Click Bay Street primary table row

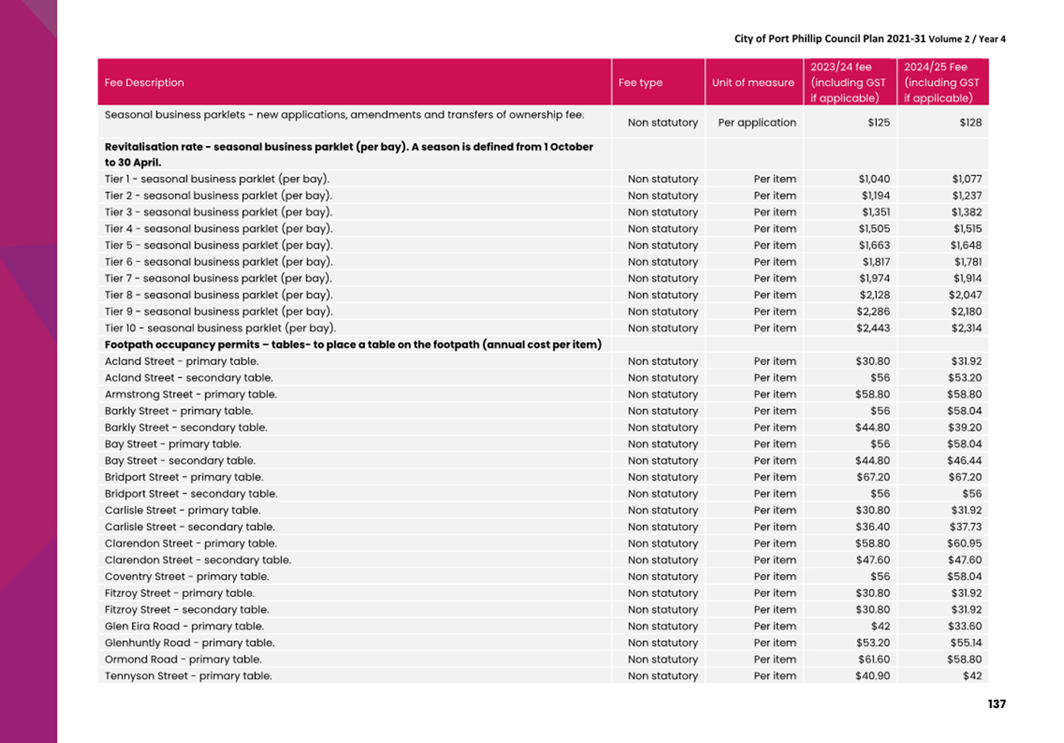pos(543,445)
